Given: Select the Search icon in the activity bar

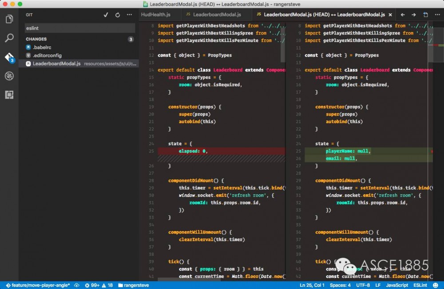Looking at the screenshot, I should tap(9, 38).
